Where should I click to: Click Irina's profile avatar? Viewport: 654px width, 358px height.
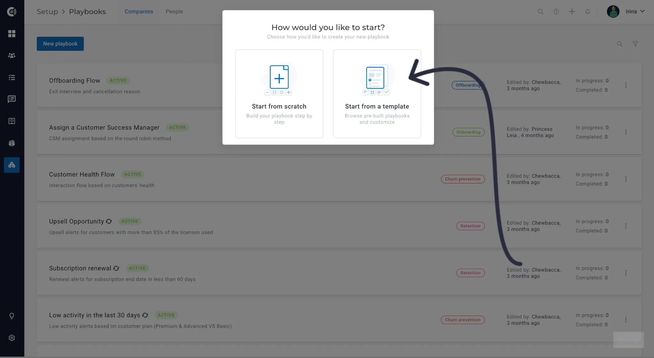click(613, 11)
